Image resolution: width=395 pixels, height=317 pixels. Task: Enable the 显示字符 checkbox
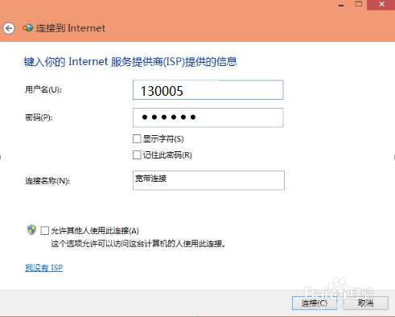137,139
